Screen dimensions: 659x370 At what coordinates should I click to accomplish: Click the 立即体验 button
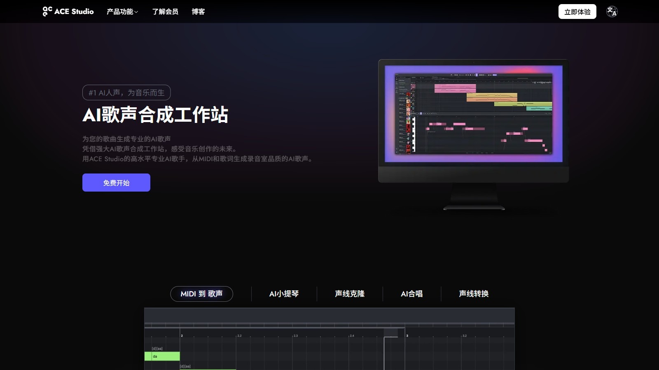point(577,12)
